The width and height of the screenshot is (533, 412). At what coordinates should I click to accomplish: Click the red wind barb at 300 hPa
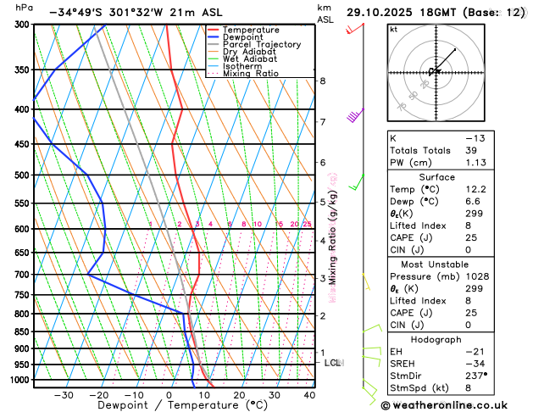tap(355, 29)
